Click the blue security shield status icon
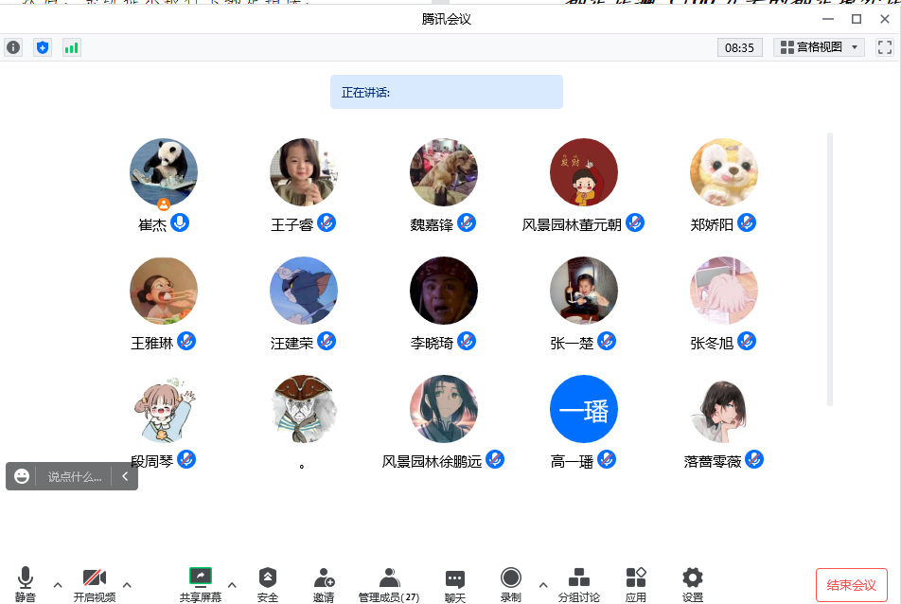This screenshot has width=901, height=604. point(43,47)
